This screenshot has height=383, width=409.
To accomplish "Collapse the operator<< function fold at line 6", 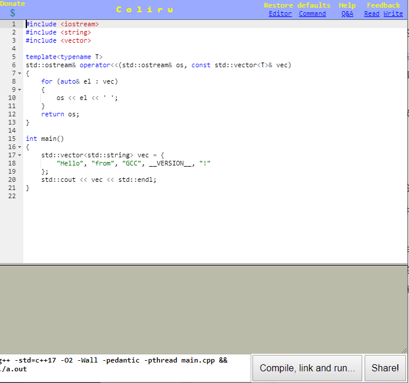I will 20,74.
